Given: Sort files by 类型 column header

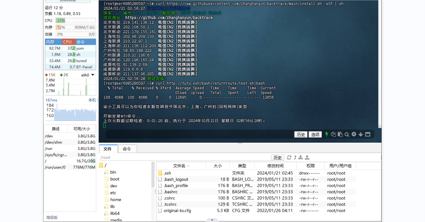Looking at the screenshot, I should (x=242, y=166).
